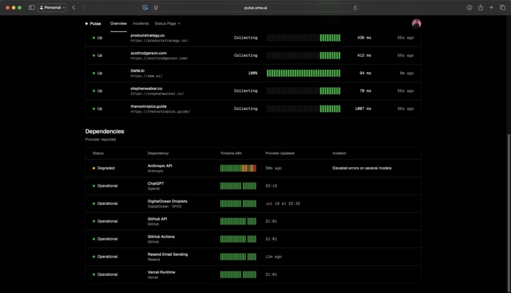Click the GitHub API timeline bars

pyautogui.click(x=238, y=221)
